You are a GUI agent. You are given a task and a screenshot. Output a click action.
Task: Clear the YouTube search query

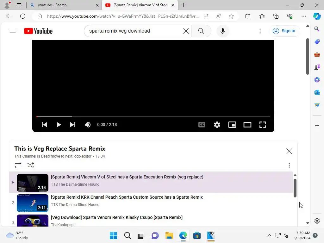(x=186, y=31)
